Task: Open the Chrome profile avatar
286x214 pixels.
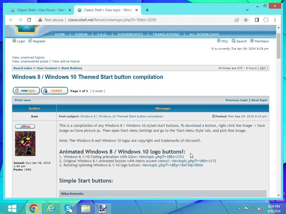Action: 266,20
